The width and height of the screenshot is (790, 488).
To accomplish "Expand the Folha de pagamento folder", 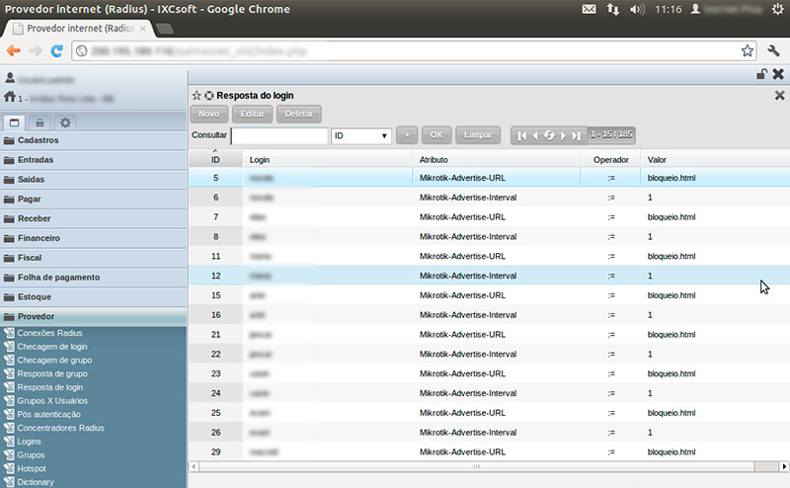I will [93, 278].
